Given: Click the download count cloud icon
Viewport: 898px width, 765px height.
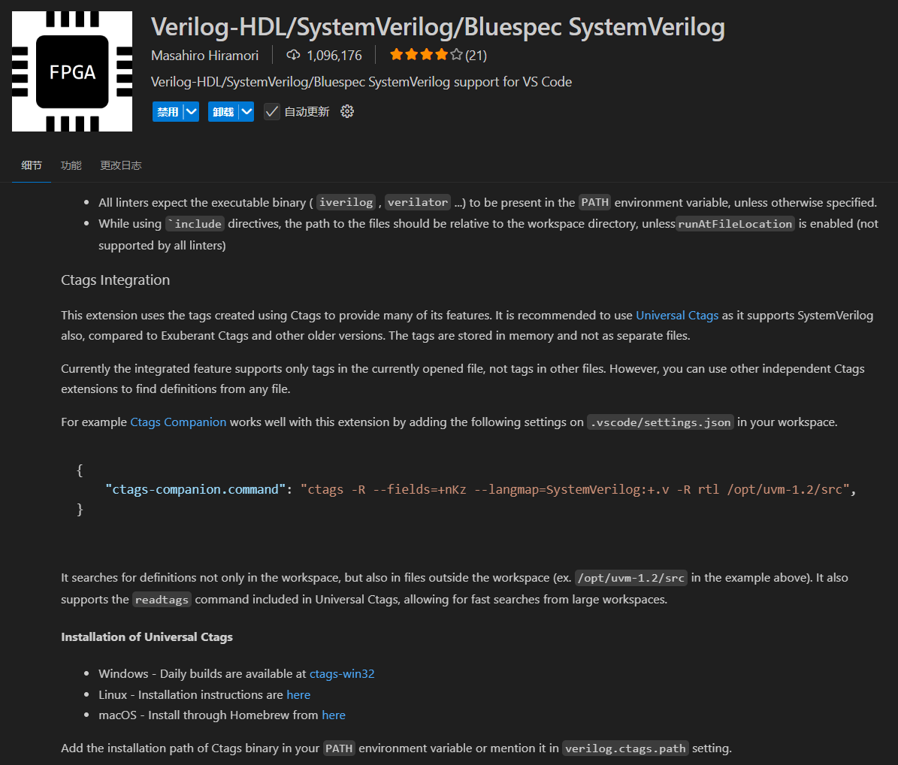Looking at the screenshot, I should click(x=293, y=55).
